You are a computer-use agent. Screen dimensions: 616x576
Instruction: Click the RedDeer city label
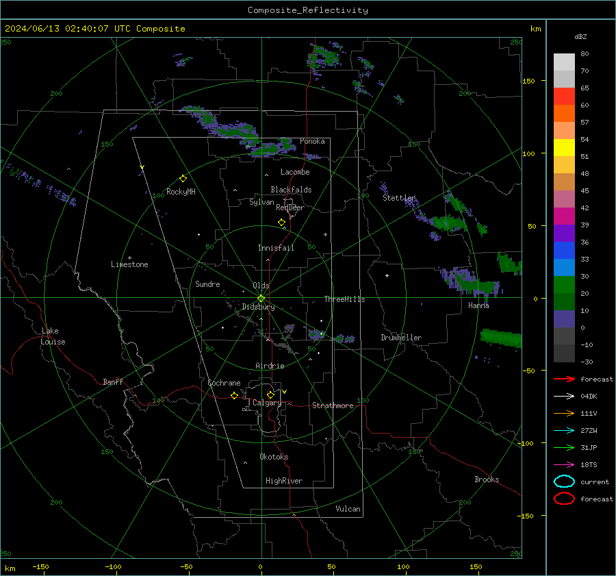tap(290, 208)
